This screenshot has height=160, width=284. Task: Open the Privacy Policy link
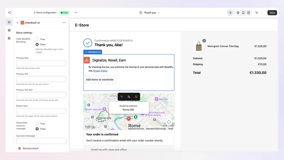(x=100, y=71)
